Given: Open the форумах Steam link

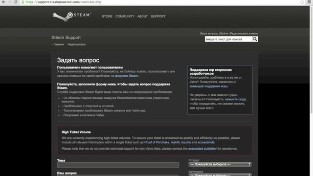Looking at the screenshot, I should 126,76.
